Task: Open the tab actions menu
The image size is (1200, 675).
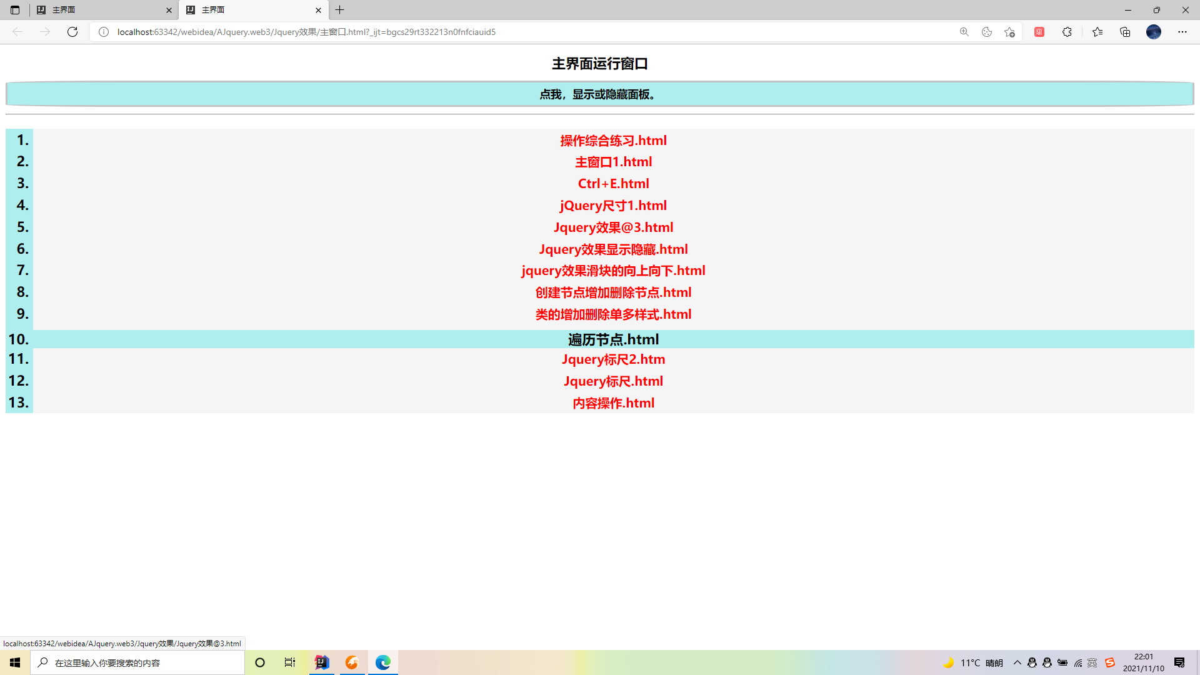Action: pos(15,10)
